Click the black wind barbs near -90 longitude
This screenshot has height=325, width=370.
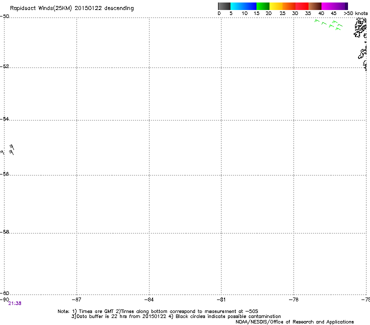coord(7,150)
